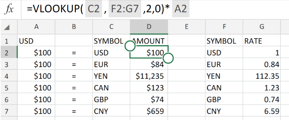Select column G header
289x120 pixels.
click(x=262, y=27)
